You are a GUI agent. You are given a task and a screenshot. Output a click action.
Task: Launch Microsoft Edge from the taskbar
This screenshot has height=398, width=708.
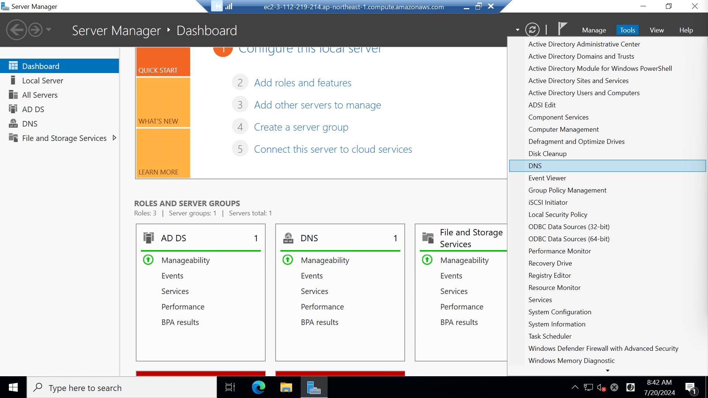point(258,387)
